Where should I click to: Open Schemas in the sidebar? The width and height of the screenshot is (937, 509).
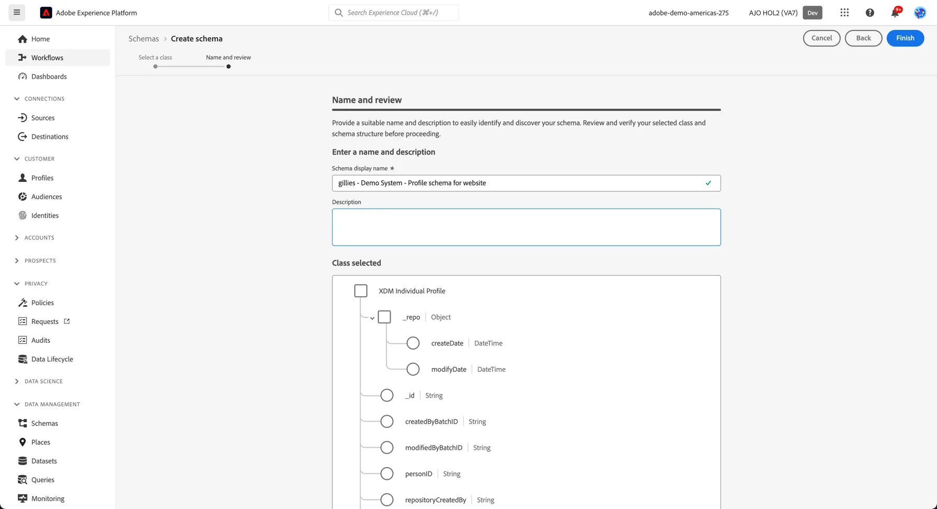pyautogui.click(x=58, y=423)
